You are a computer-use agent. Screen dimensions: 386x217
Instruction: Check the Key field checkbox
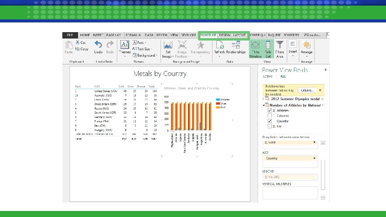pos(269,126)
